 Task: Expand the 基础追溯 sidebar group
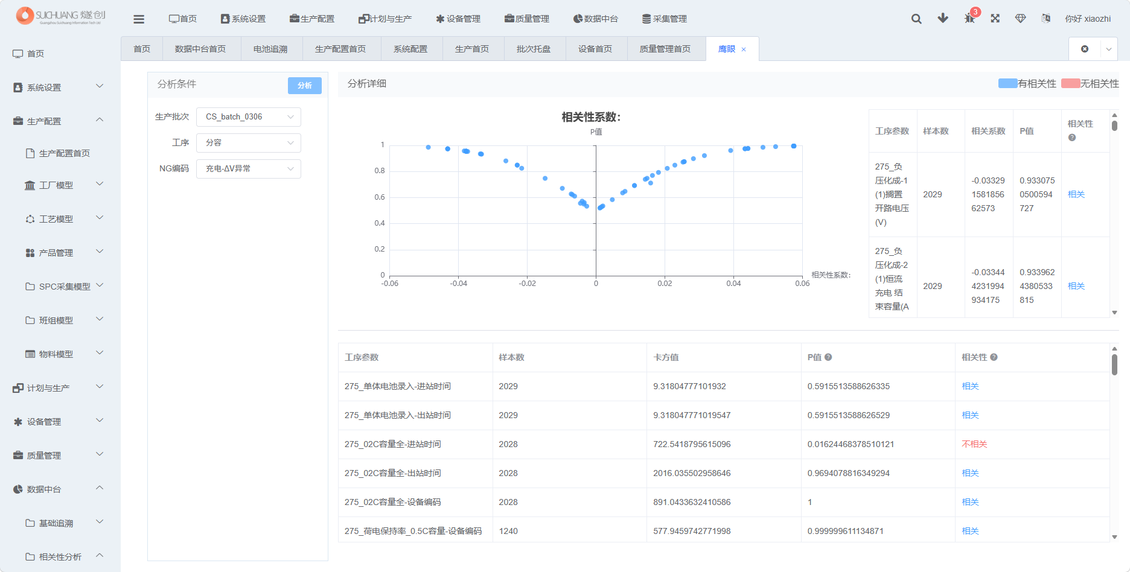100,522
